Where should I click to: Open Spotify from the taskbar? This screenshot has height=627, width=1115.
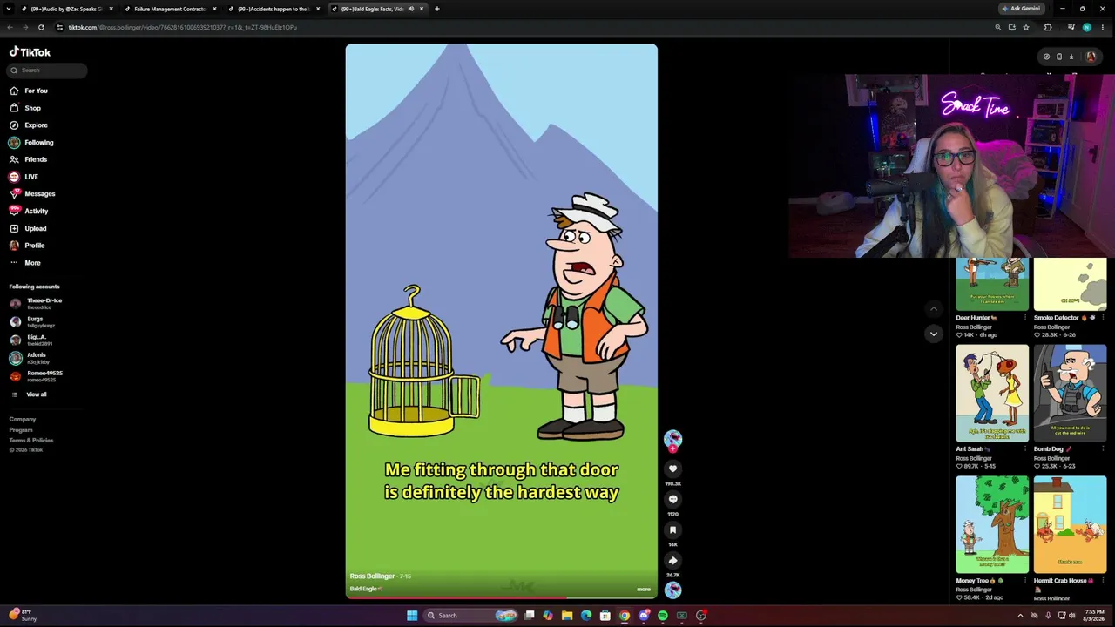click(663, 616)
